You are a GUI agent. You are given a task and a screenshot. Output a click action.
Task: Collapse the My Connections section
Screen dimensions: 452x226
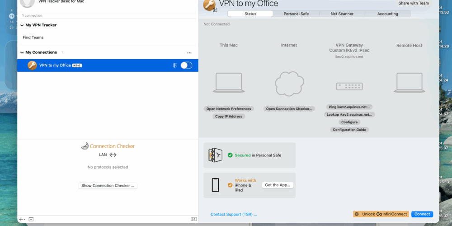coord(22,52)
